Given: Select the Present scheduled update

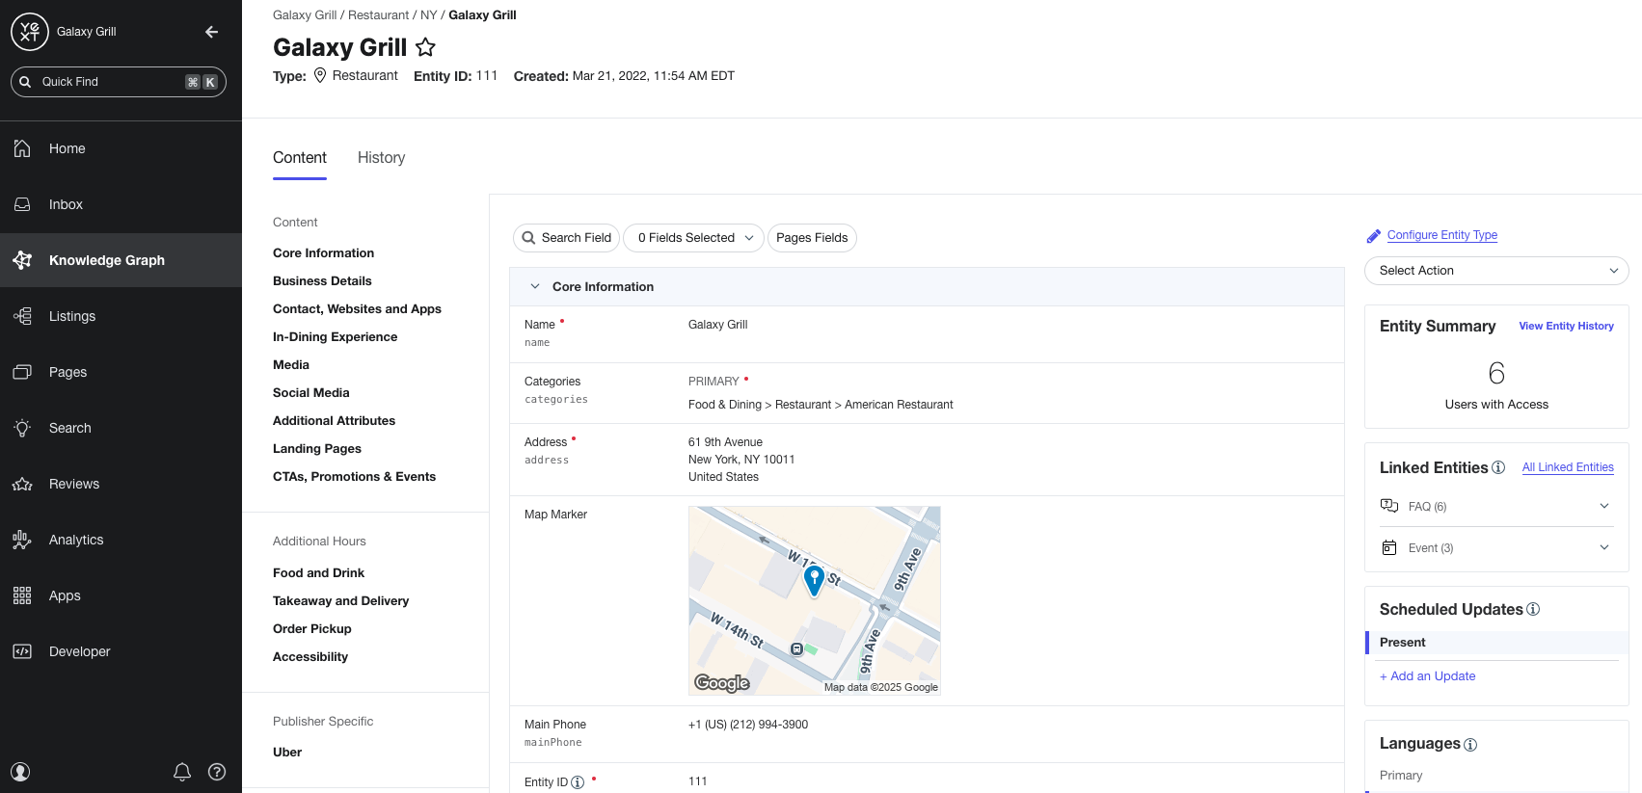Looking at the screenshot, I should pyautogui.click(x=1496, y=643).
